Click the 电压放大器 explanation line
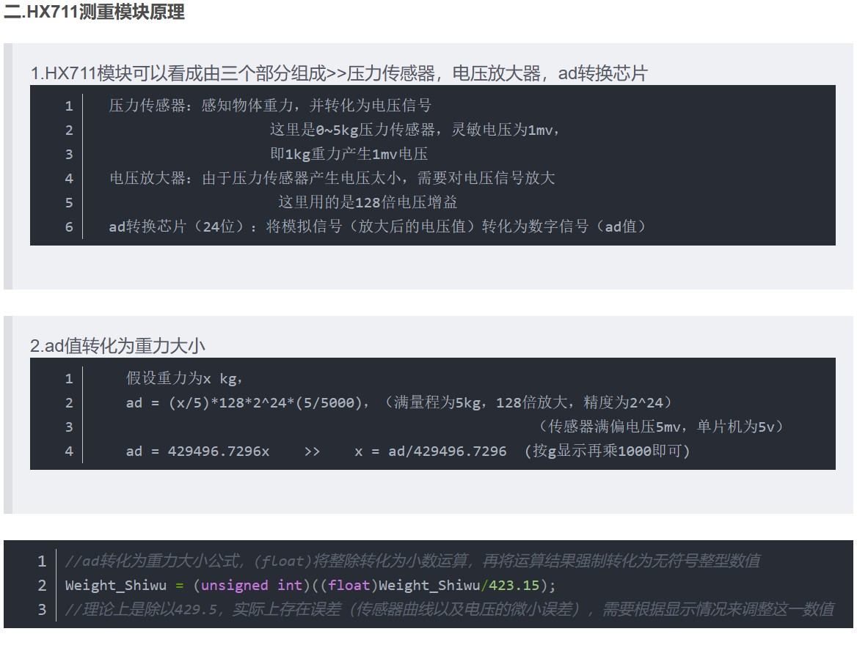Image resolution: width=868 pixels, height=645 pixels. [x=332, y=177]
